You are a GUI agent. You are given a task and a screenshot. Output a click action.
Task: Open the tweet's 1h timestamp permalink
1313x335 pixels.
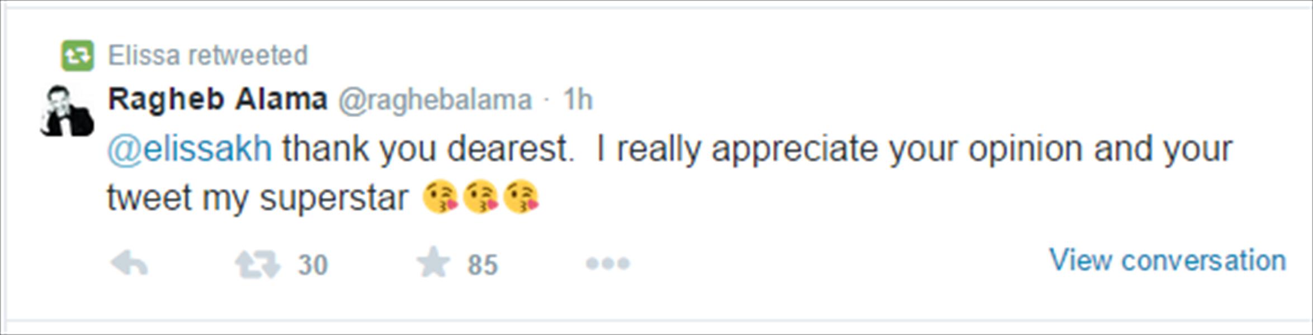coord(578,100)
